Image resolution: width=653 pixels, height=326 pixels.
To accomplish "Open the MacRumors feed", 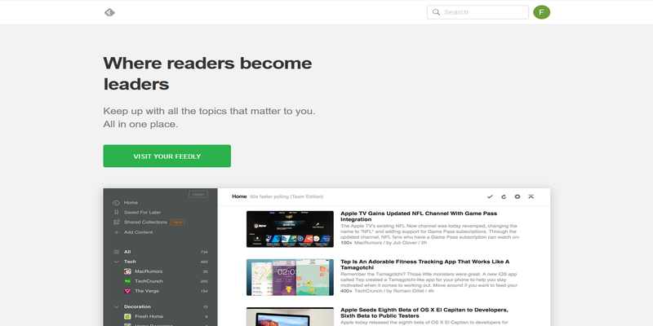I will click(x=149, y=271).
